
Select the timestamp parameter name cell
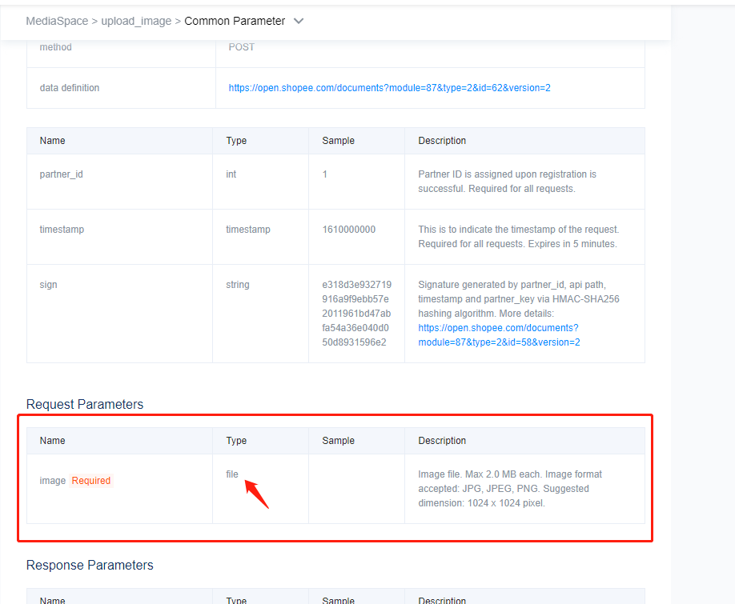coord(62,230)
